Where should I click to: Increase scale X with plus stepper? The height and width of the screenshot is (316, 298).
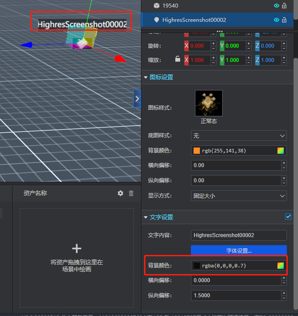(213, 57)
